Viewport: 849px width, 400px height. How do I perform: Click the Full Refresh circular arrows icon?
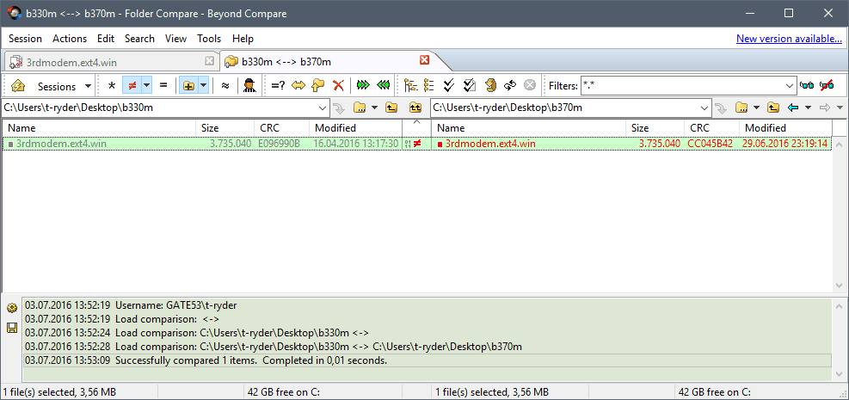click(x=510, y=85)
